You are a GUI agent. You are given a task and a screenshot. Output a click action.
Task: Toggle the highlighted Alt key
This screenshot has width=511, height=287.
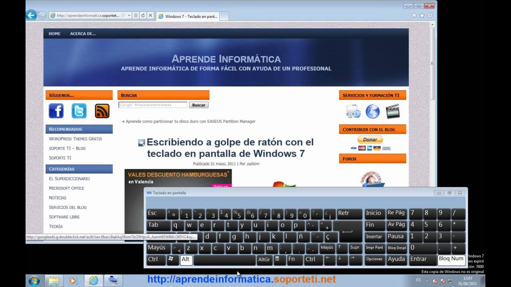tap(186, 259)
